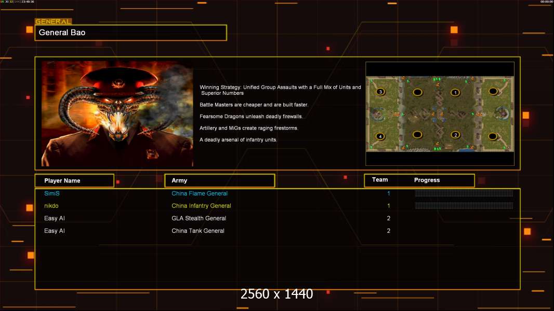This screenshot has width=554, height=311.
Task: Select player nikdo in the list
Action: coord(51,206)
